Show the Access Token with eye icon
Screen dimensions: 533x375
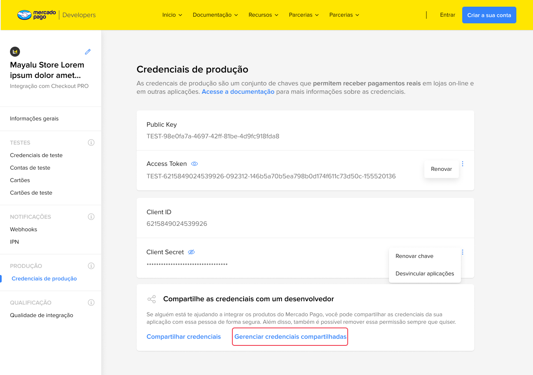[194, 164]
